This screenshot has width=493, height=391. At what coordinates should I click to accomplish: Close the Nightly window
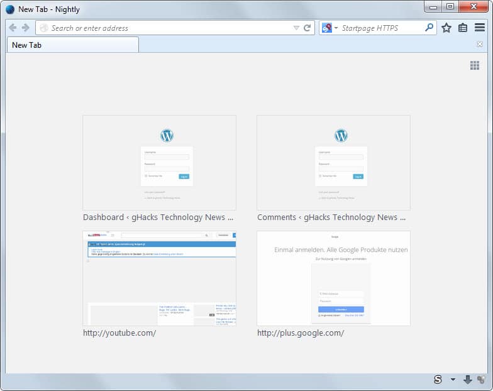[x=474, y=6]
